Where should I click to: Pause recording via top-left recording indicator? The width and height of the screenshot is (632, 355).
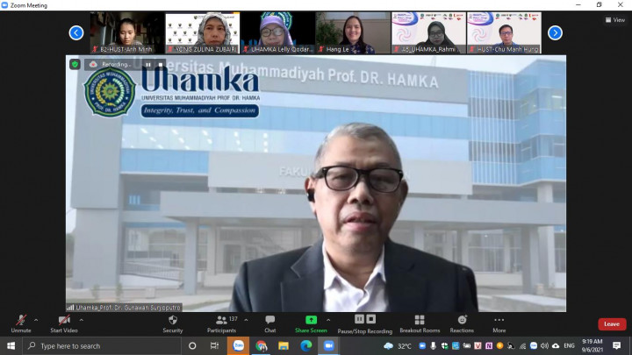(148, 64)
